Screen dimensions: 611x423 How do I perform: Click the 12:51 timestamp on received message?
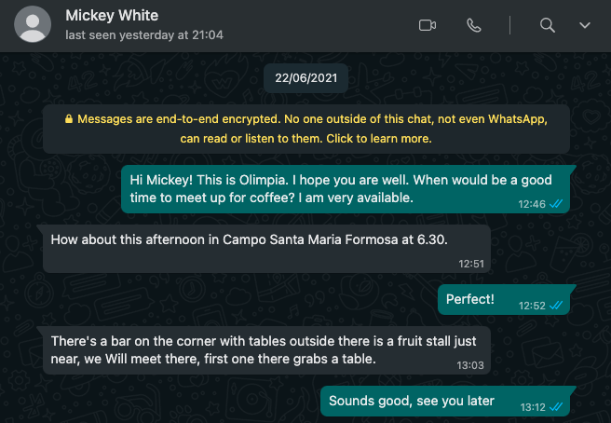tap(471, 264)
